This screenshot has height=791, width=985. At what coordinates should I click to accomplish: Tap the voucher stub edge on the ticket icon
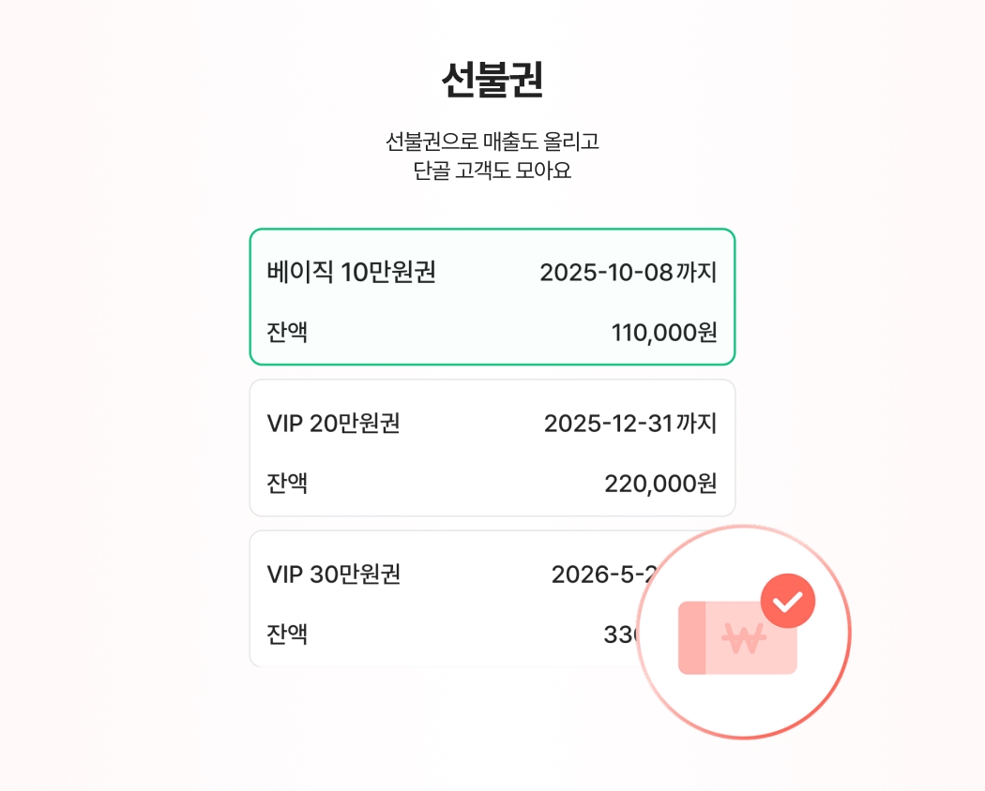pyautogui.click(x=691, y=639)
